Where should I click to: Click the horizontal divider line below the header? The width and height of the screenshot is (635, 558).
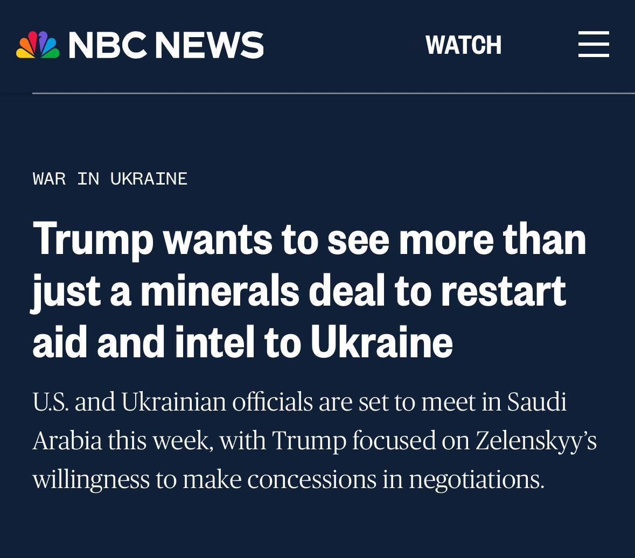pos(333,94)
